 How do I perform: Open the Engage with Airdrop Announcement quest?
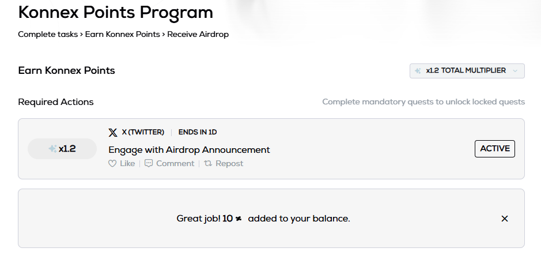coord(189,150)
